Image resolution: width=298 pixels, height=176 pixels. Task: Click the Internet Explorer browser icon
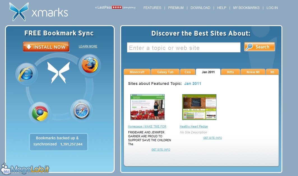26,73
